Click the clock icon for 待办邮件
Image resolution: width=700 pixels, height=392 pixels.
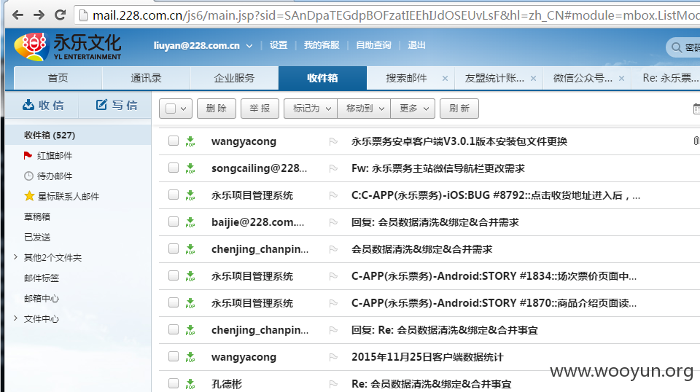(x=28, y=176)
